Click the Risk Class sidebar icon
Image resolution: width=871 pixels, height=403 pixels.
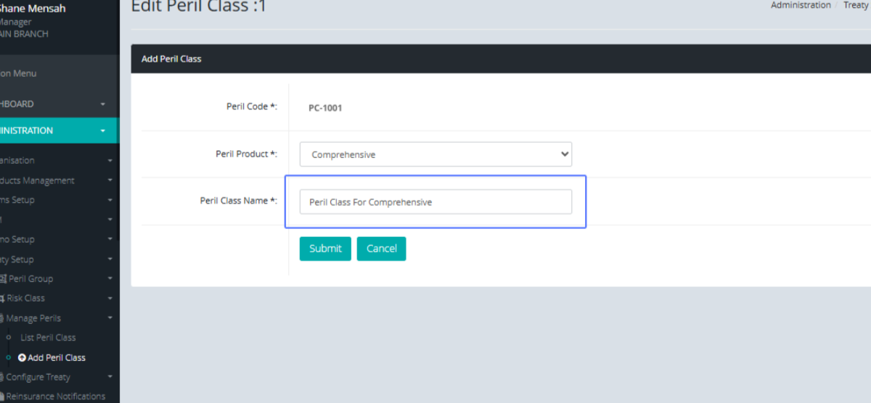tap(2, 298)
